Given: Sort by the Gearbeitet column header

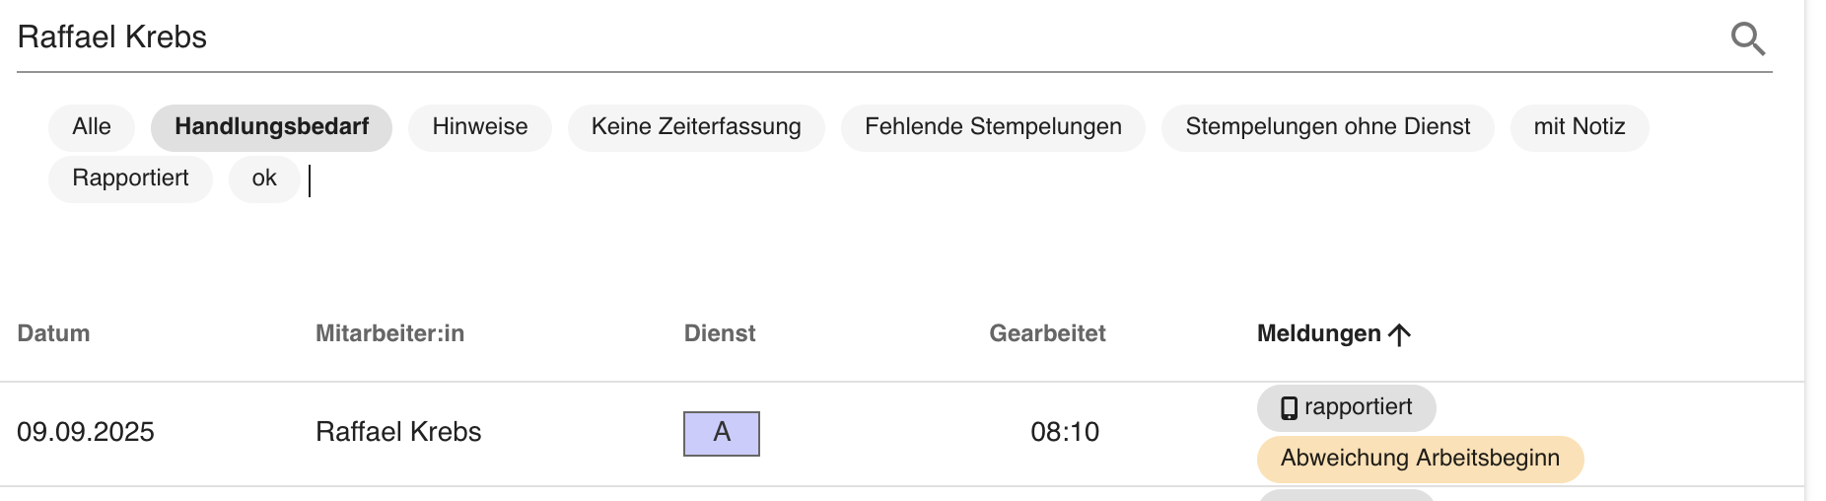Looking at the screenshot, I should 1047,333.
